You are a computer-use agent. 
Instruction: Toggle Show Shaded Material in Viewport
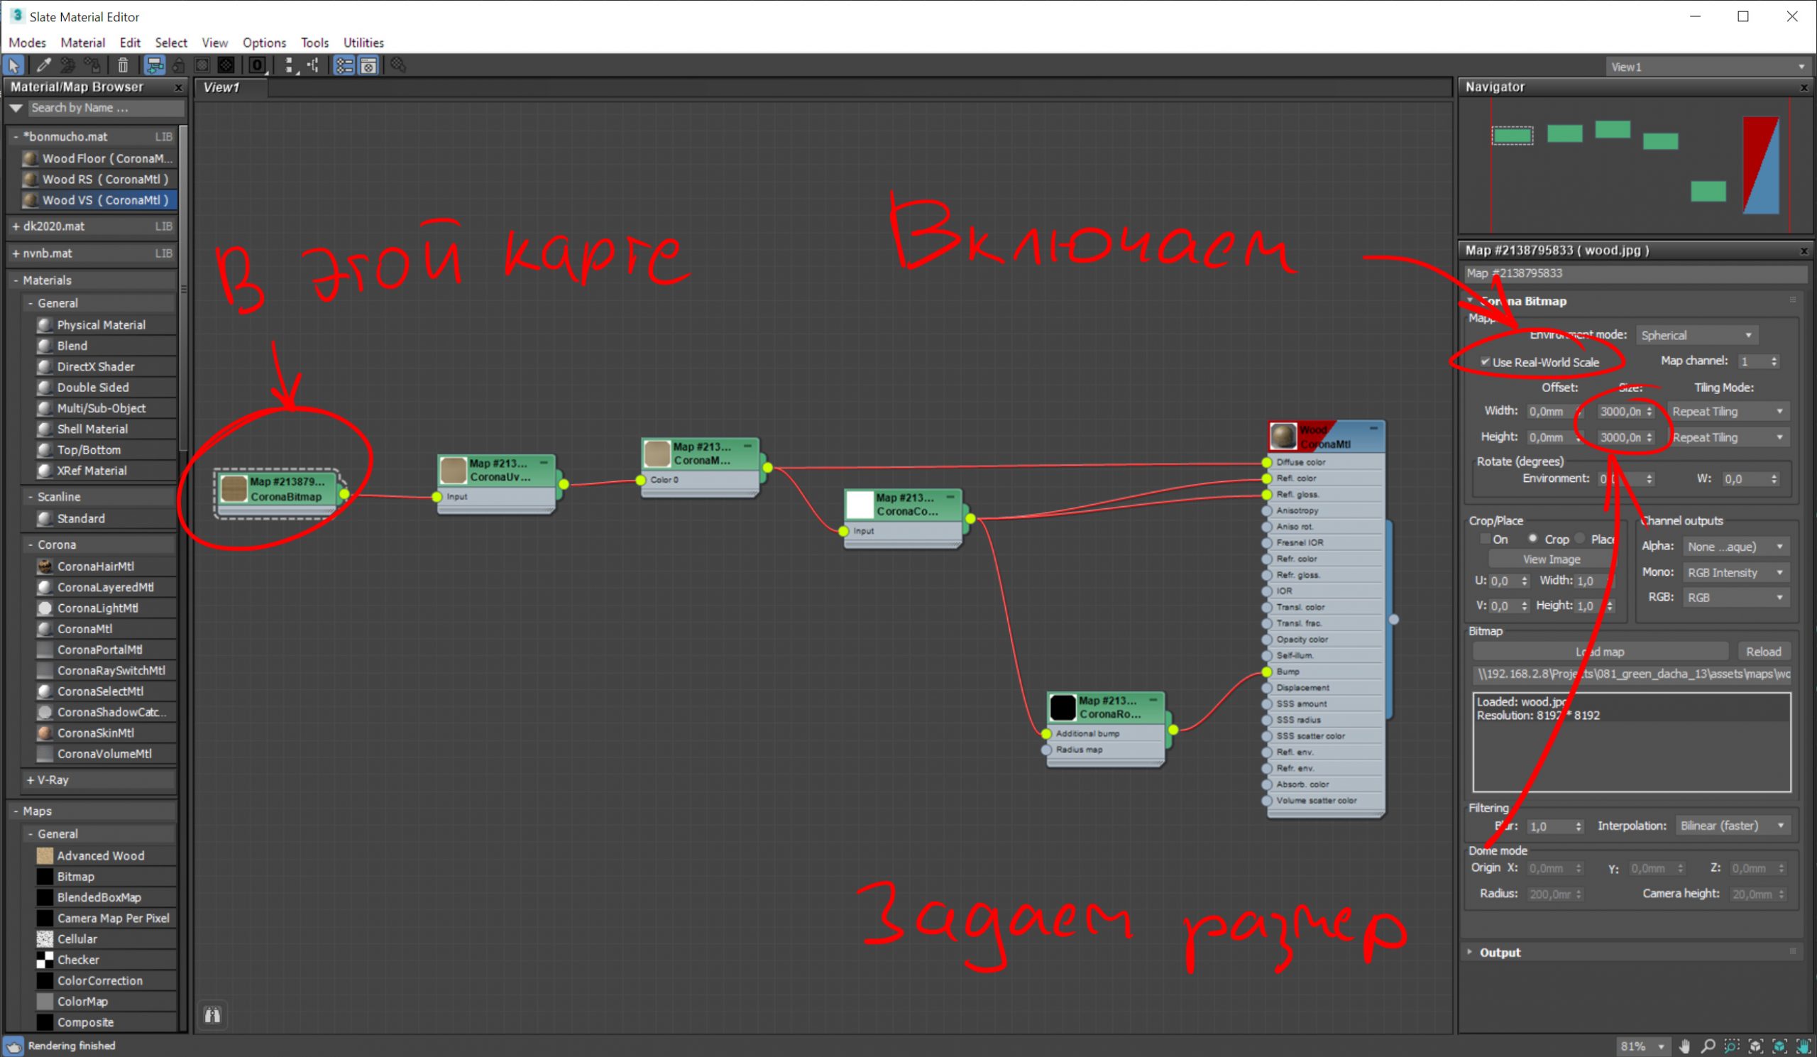(202, 65)
